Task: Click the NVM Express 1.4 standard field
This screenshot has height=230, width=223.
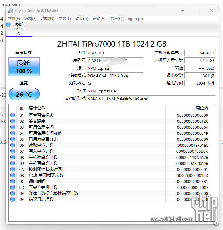Action: (x=151, y=91)
